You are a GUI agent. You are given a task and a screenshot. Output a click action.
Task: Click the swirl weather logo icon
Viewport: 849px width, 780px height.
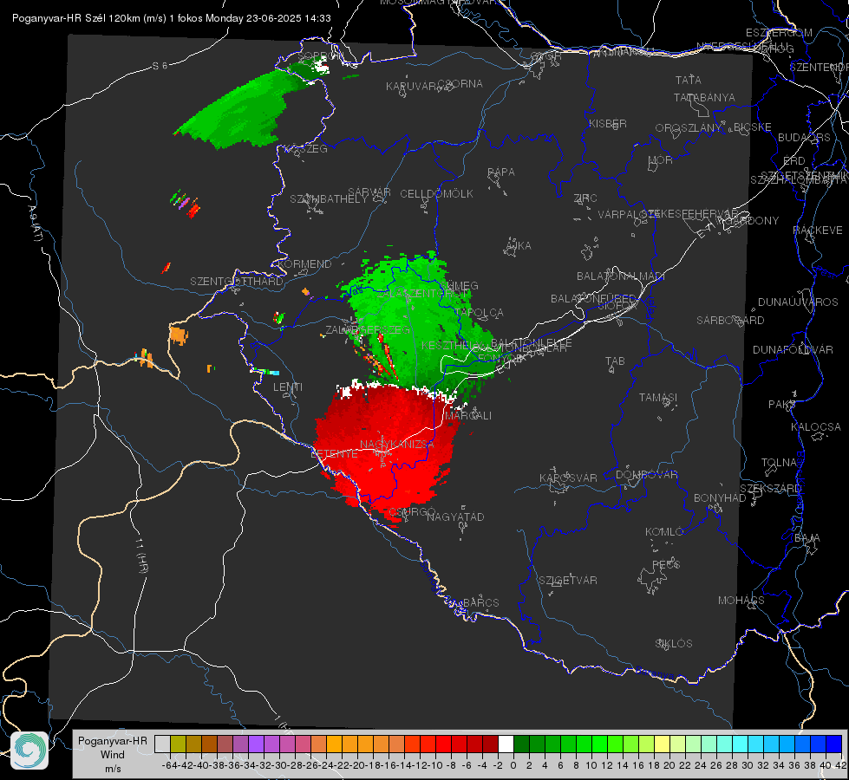(x=29, y=750)
